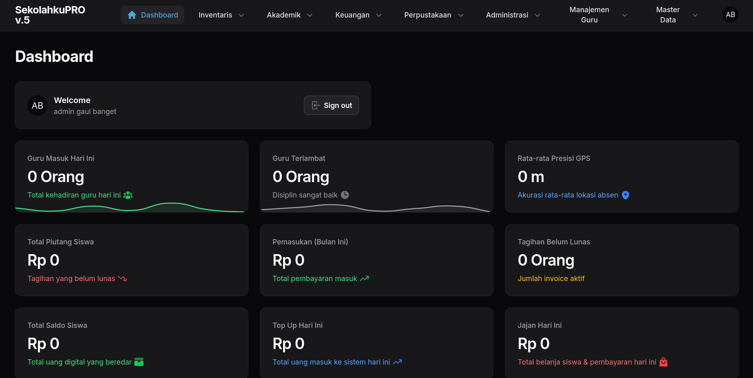Click the downward trend icon under Piutang
Image resolution: width=753 pixels, height=378 pixels.
click(123, 279)
